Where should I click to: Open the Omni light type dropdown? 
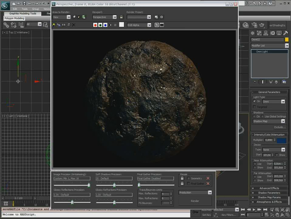pyautogui.click(x=274, y=101)
